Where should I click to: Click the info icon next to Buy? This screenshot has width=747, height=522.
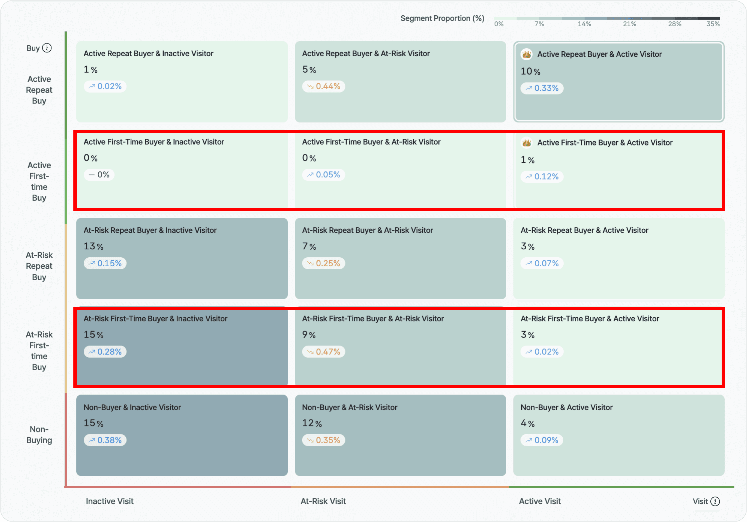[47, 48]
